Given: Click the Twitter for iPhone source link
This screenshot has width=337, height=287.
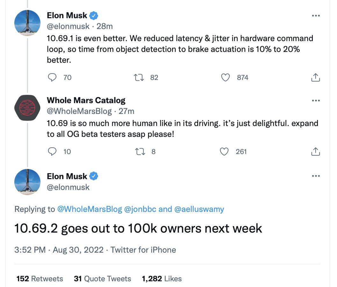Looking at the screenshot, I should 143,250.
